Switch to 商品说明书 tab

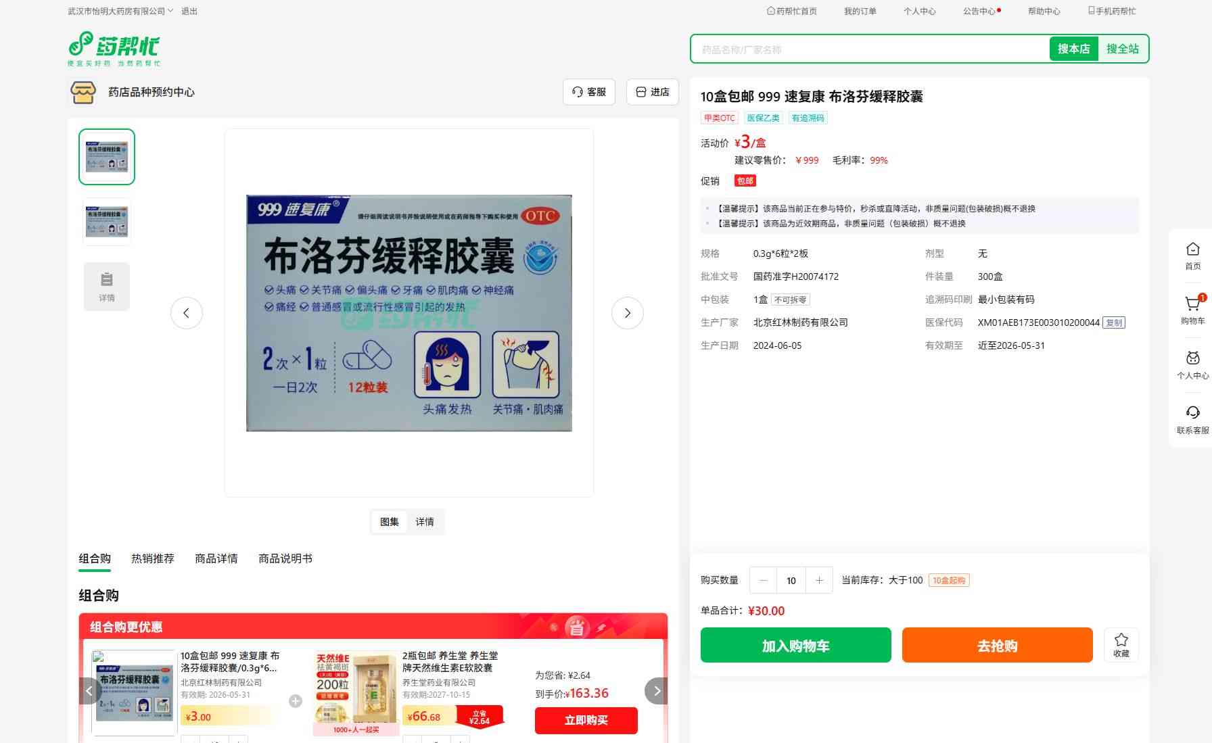(285, 558)
